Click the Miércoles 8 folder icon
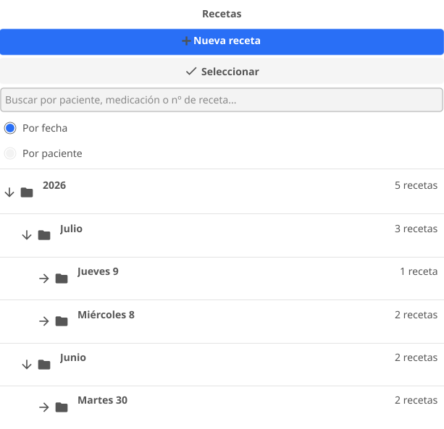The width and height of the screenshot is (444, 429). pos(62,321)
